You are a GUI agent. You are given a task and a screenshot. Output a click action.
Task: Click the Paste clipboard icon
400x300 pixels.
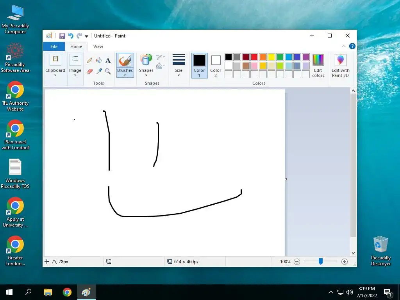[55, 59]
